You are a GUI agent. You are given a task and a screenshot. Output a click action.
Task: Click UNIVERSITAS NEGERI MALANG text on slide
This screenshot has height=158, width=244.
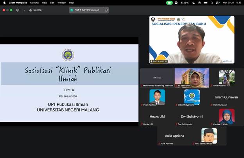(x=68, y=110)
